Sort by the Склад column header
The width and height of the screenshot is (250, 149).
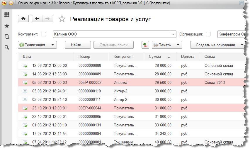tap(222, 57)
